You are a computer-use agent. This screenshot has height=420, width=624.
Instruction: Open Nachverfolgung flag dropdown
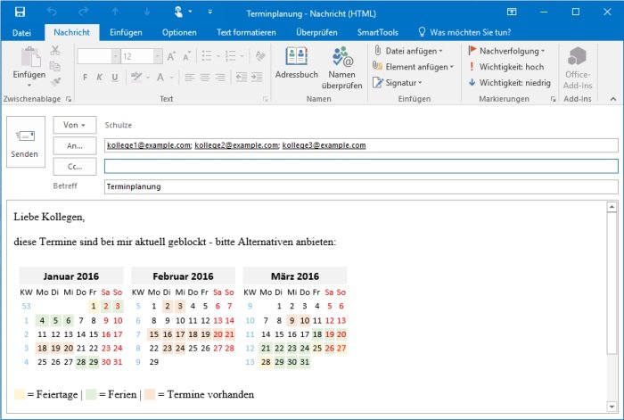click(506, 51)
